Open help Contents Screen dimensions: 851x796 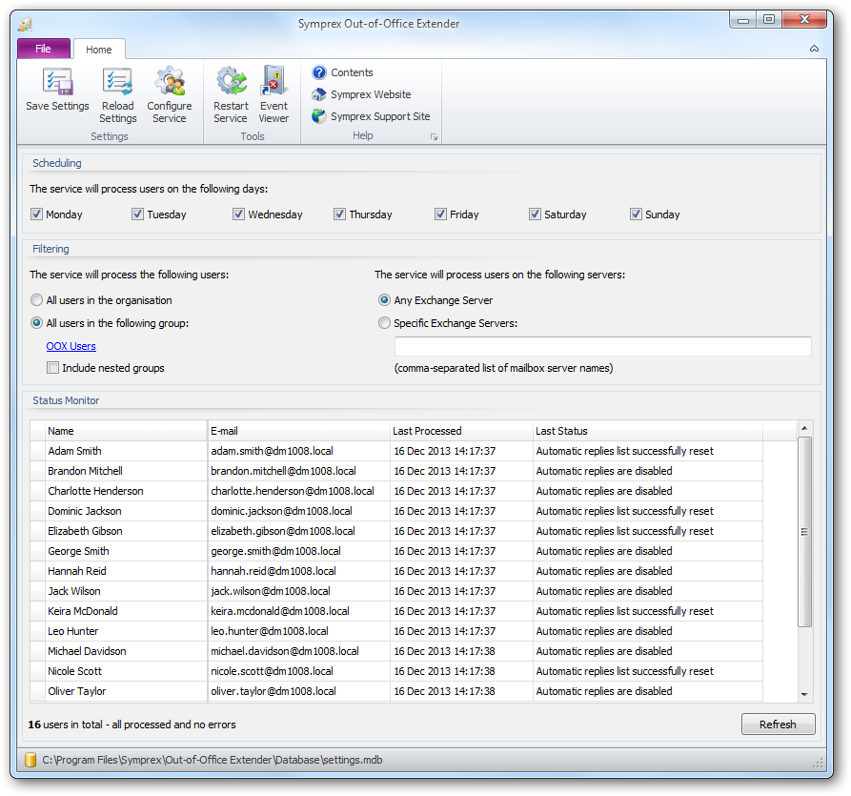(x=342, y=72)
